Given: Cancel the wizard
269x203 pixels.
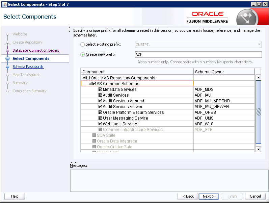Looking at the screenshot, I should [255, 196].
